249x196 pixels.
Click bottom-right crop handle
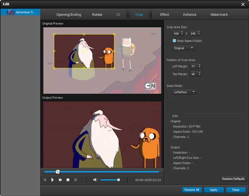pos(114,68)
